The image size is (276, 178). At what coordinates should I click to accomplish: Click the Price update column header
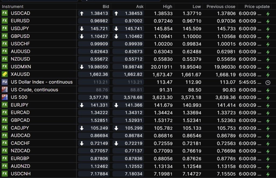[257, 6]
